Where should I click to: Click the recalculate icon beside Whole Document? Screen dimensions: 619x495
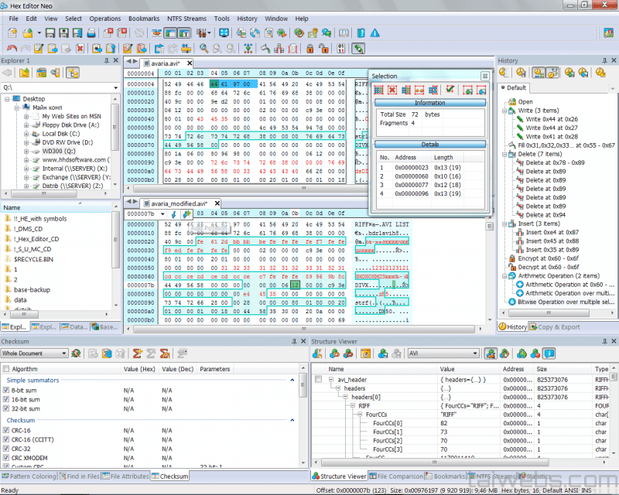(x=76, y=353)
